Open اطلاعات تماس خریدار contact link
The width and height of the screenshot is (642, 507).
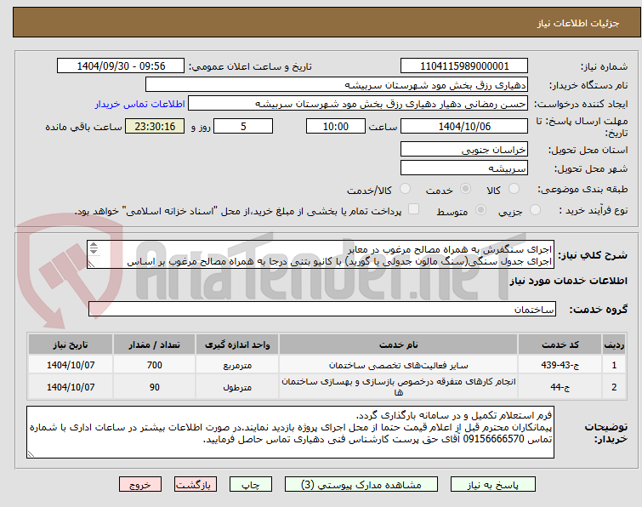click(x=140, y=104)
